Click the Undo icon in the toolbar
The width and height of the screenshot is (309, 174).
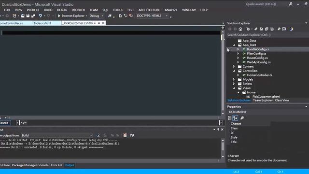coord(40,16)
